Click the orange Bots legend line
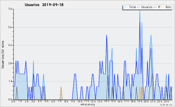Image resolution: width=175 pixels, height=107 pixels. point(163,7)
